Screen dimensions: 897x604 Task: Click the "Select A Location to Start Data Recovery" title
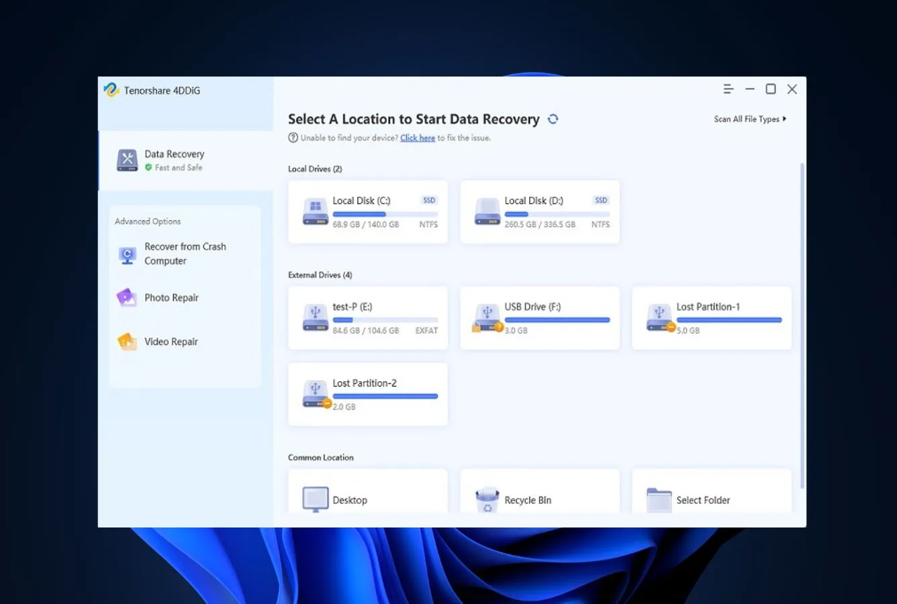coord(414,119)
